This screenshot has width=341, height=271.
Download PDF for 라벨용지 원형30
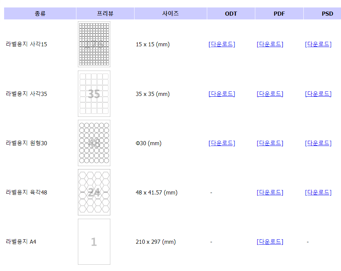pos(270,143)
